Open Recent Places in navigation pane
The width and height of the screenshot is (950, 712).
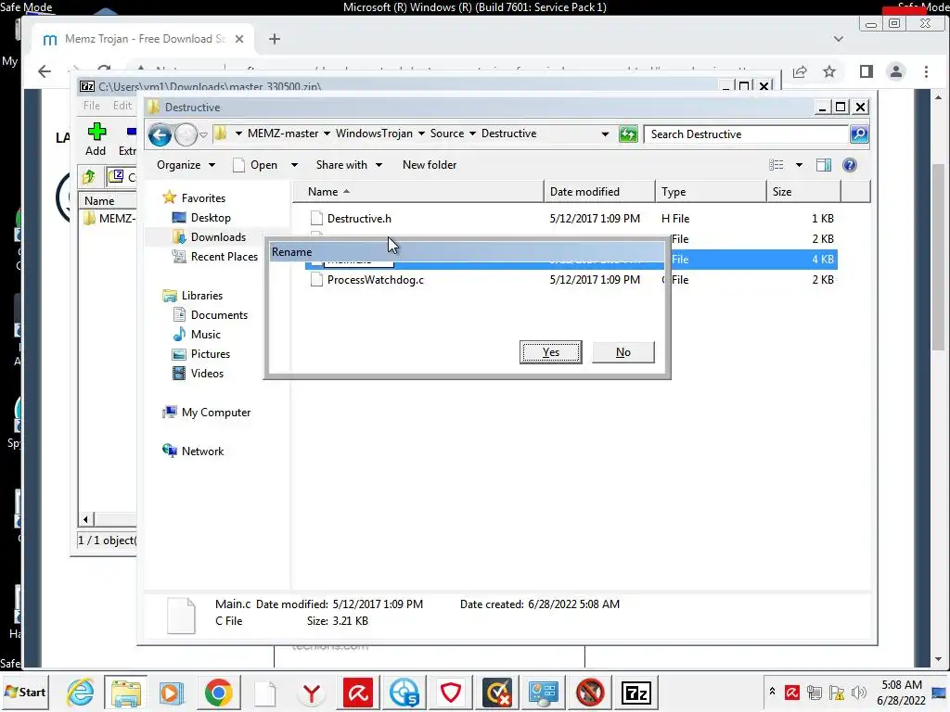click(225, 257)
